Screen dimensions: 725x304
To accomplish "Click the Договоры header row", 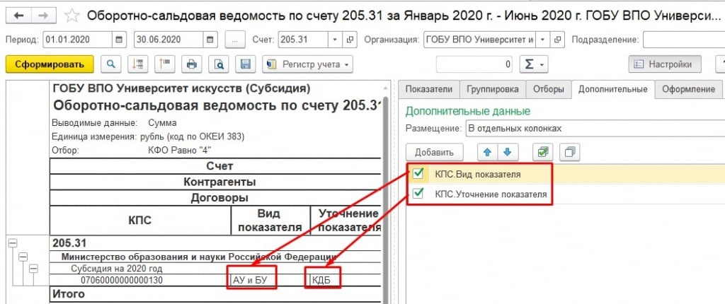I will pyautogui.click(x=215, y=198).
